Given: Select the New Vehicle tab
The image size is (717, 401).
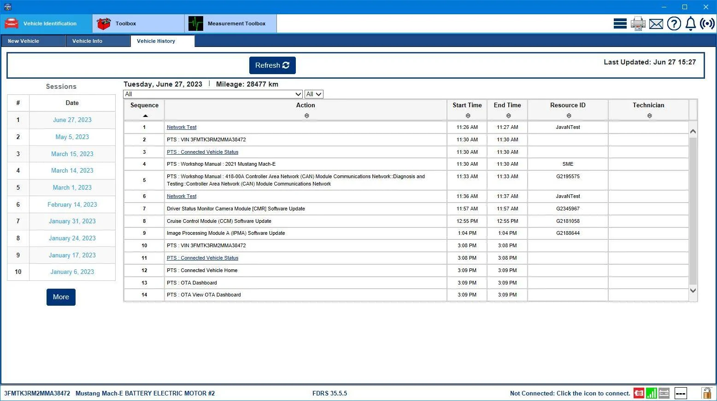Looking at the screenshot, I should point(33,41).
